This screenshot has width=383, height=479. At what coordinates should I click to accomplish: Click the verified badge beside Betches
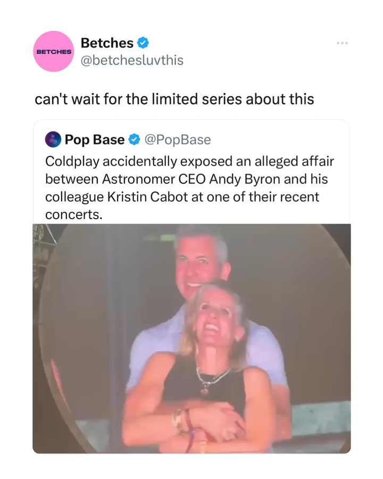[x=144, y=42]
